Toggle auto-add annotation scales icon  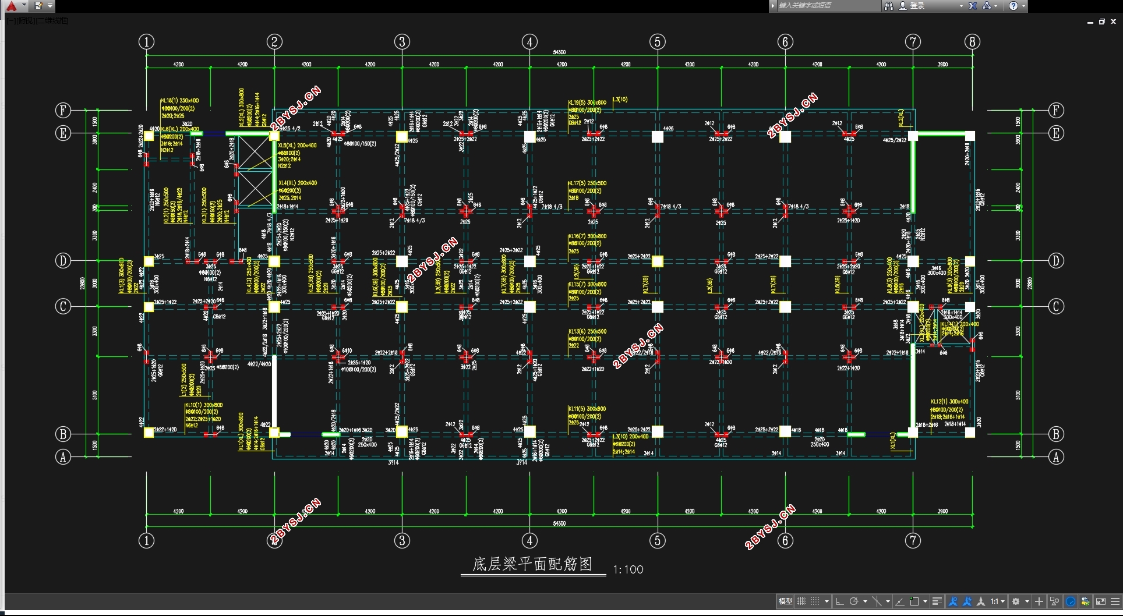click(x=966, y=601)
